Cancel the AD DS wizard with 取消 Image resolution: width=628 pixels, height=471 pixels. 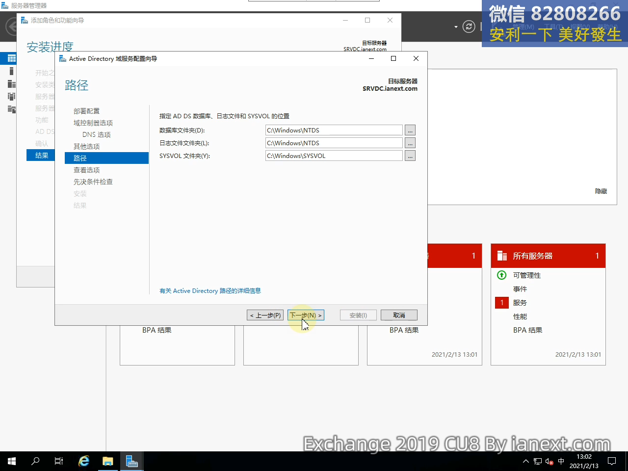[x=399, y=315]
